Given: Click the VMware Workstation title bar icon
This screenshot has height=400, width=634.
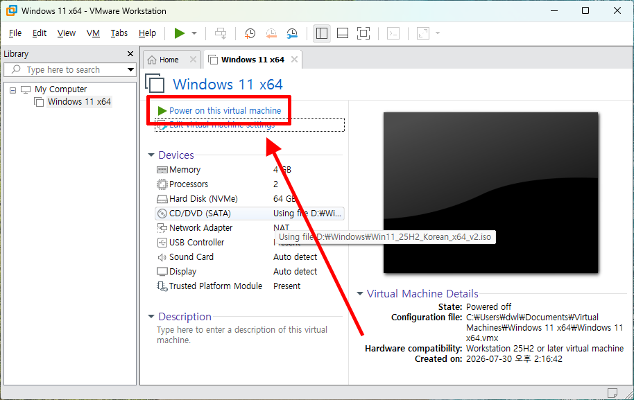Looking at the screenshot, I should 11,10.
